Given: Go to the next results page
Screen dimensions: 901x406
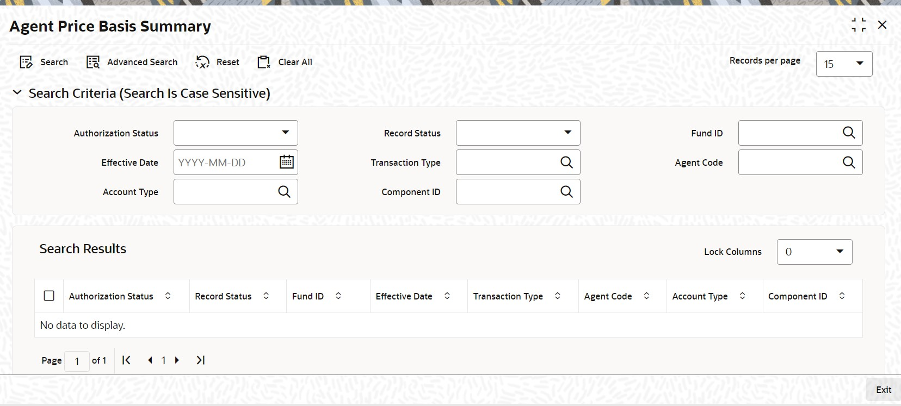Looking at the screenshot, I should tap(177, 360).
